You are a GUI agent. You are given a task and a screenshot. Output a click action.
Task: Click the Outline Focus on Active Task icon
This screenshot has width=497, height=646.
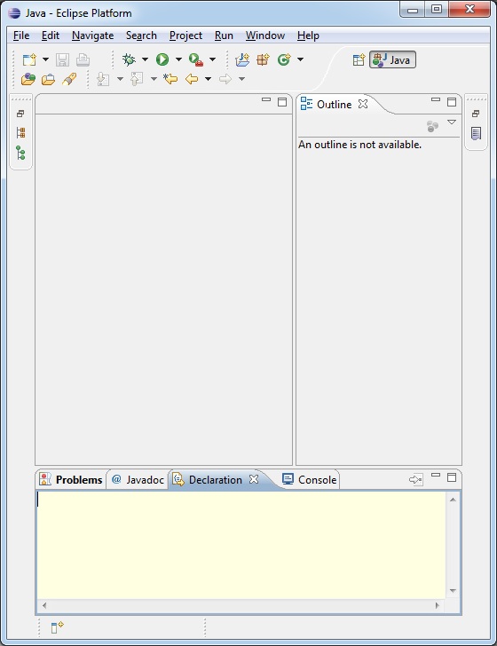pos(432,126)
